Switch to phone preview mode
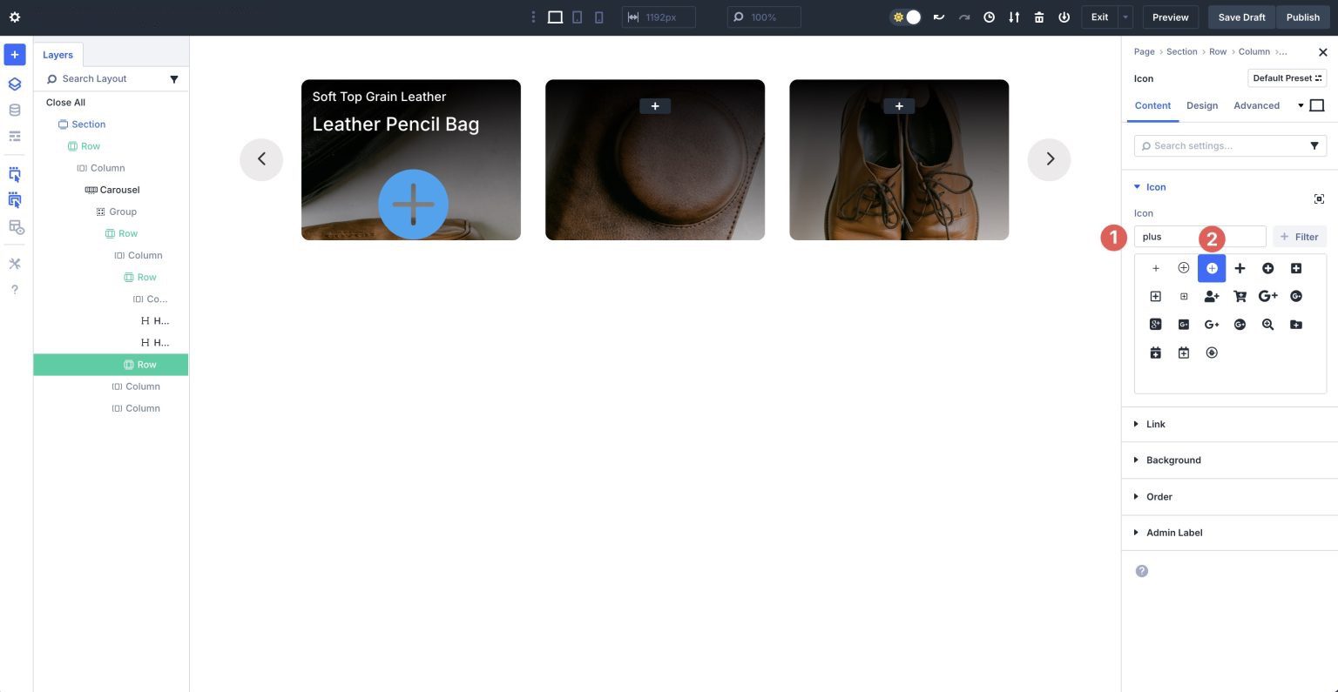 pyautogui.click(x=598, y=17)
